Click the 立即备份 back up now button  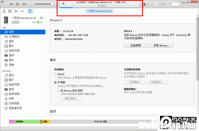[x=134, y=82]
